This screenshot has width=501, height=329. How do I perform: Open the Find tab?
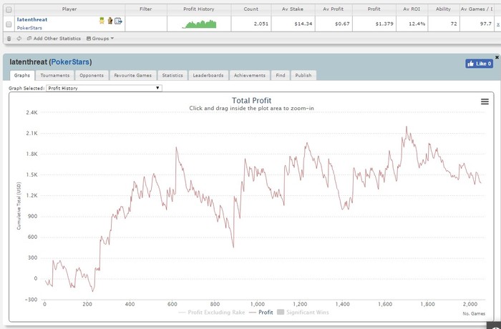281,75
